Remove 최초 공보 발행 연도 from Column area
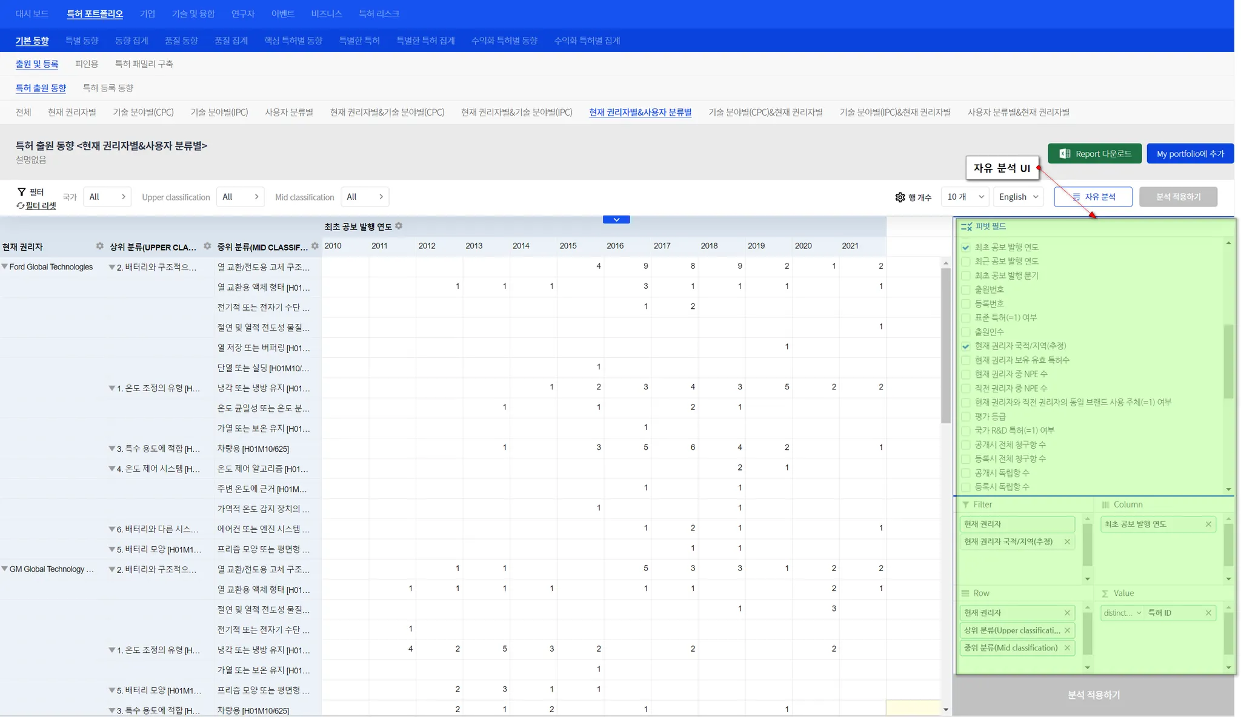 tap(1208, 524)
